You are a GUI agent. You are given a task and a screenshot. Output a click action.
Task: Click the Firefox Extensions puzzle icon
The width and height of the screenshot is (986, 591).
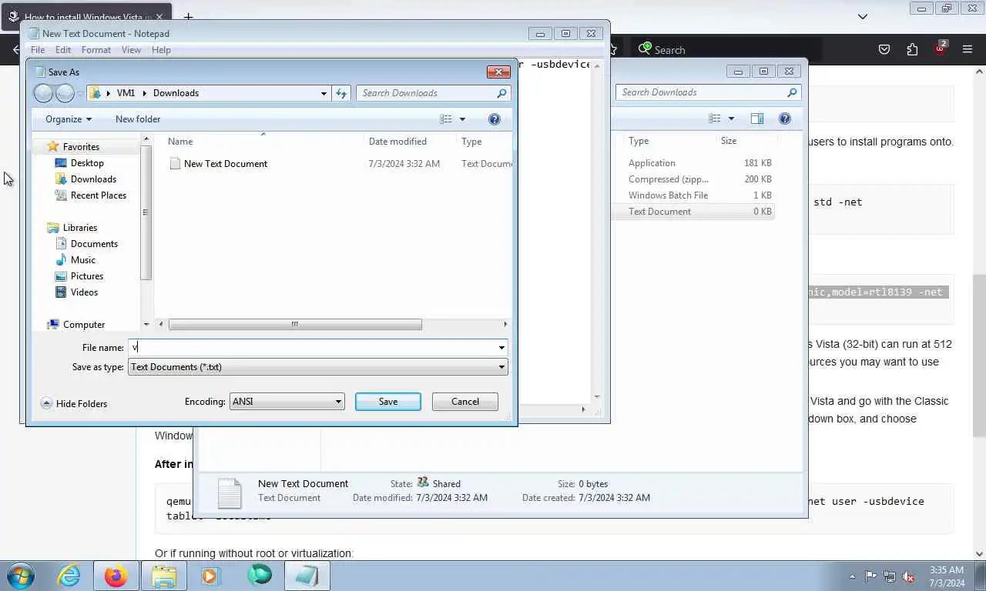click(913, 49)
